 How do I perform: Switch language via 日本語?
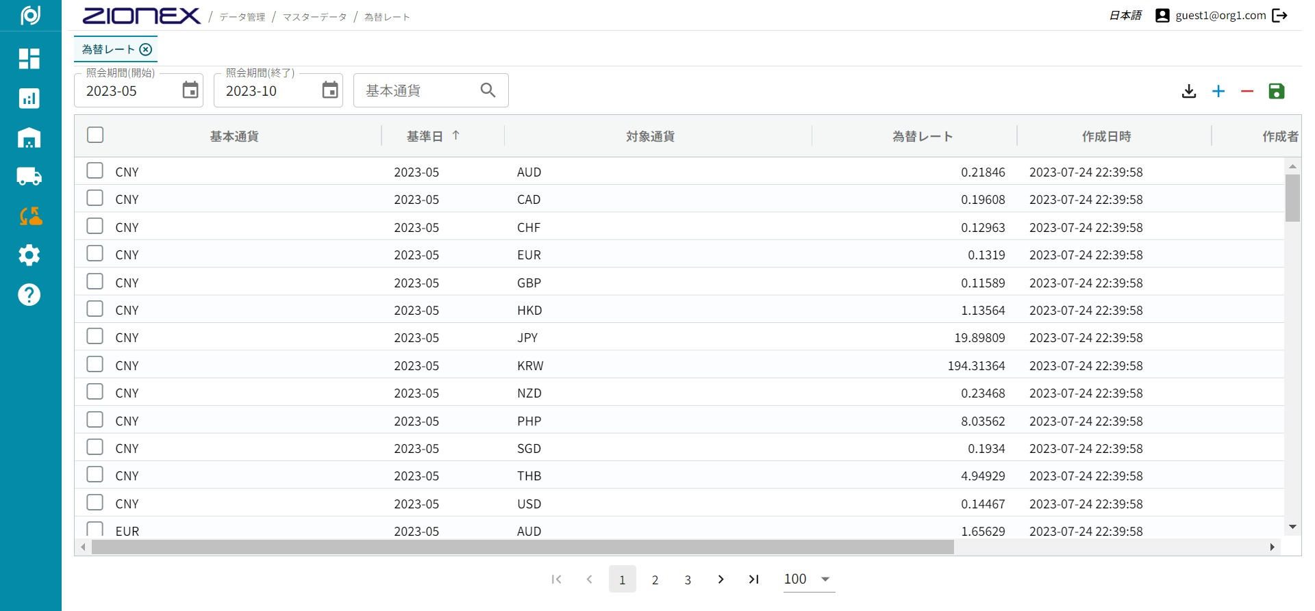[1125, 15]
